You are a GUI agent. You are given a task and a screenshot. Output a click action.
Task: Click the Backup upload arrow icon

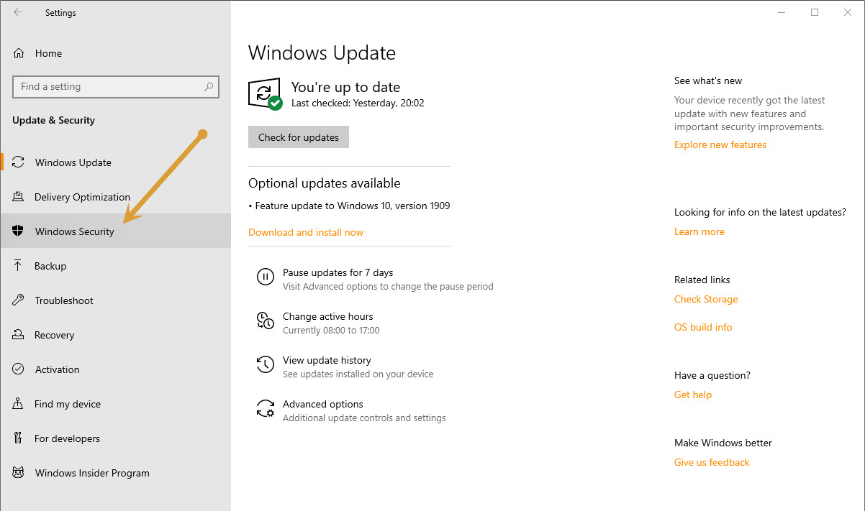[x=19, y=266]
